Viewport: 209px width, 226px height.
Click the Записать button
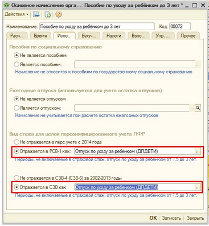tap(171, 218)
